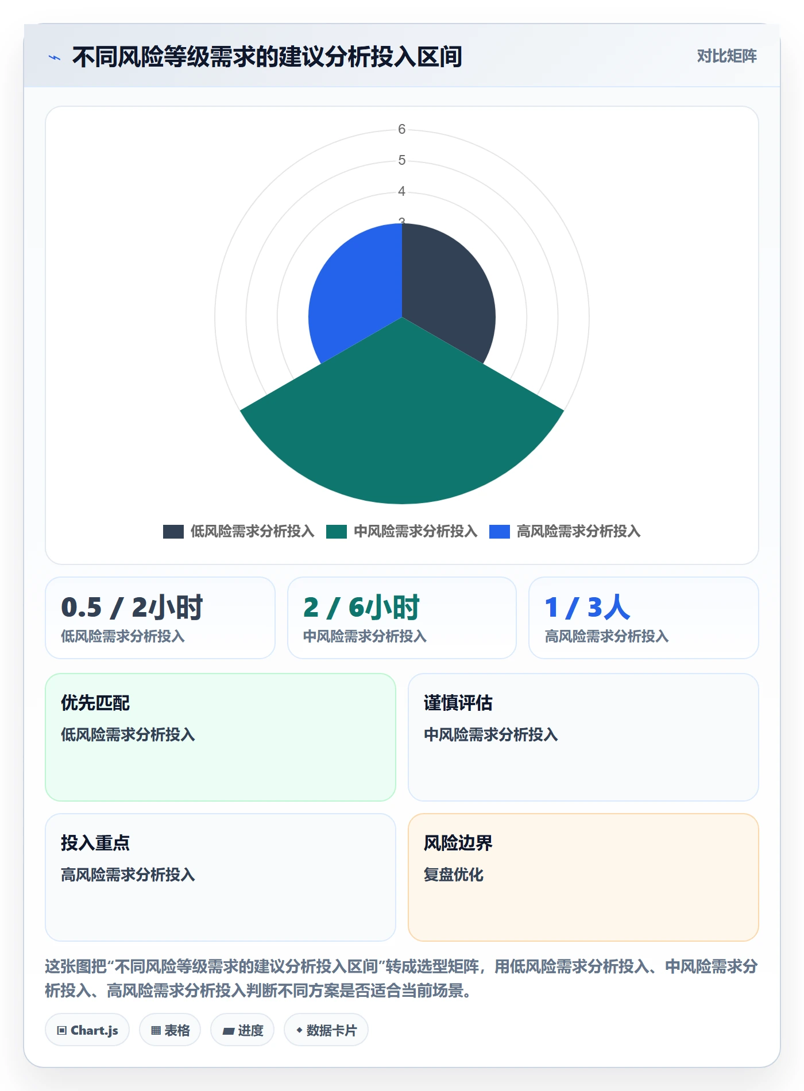
Task: Click the 复盘优化 text in 风险边界 card
Action: coord(454,875)
